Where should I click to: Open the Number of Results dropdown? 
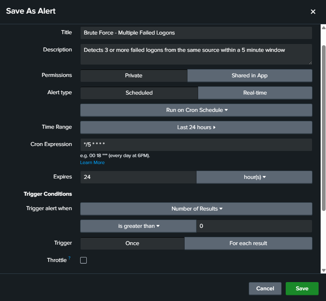(x=196, y=208)
